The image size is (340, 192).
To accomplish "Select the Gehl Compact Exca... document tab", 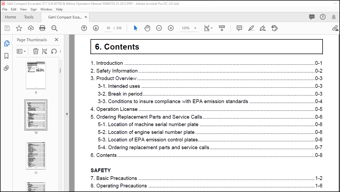I will click(65, 17).
